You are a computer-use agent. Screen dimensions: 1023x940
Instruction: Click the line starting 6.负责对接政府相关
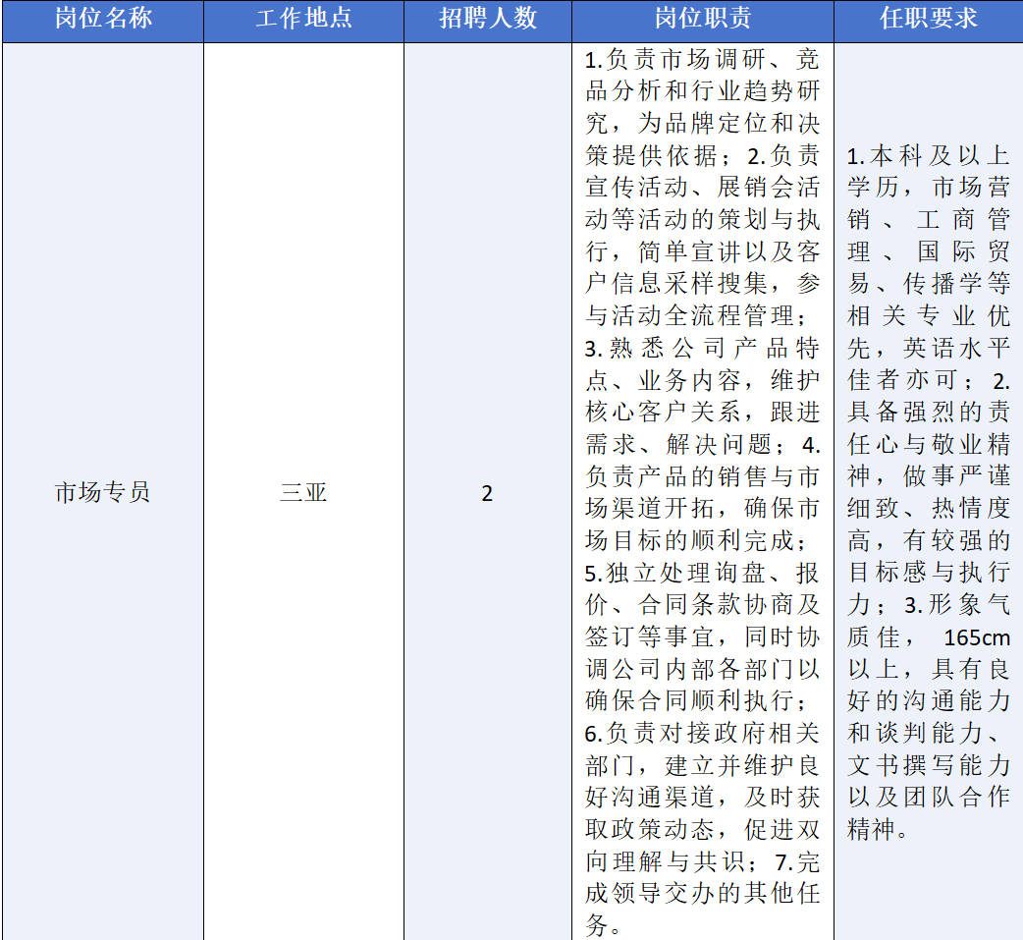[x=702, y=733]
